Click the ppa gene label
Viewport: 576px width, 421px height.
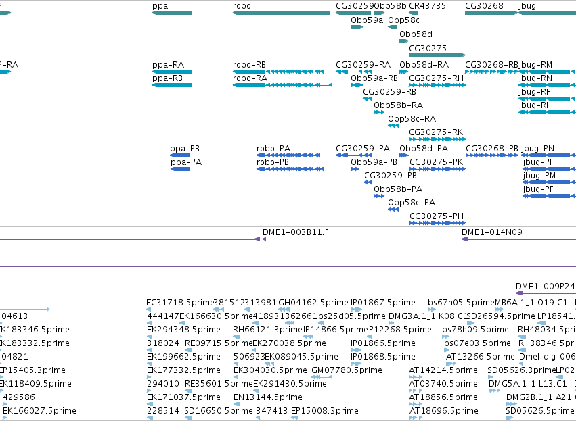tap(160, 6)
